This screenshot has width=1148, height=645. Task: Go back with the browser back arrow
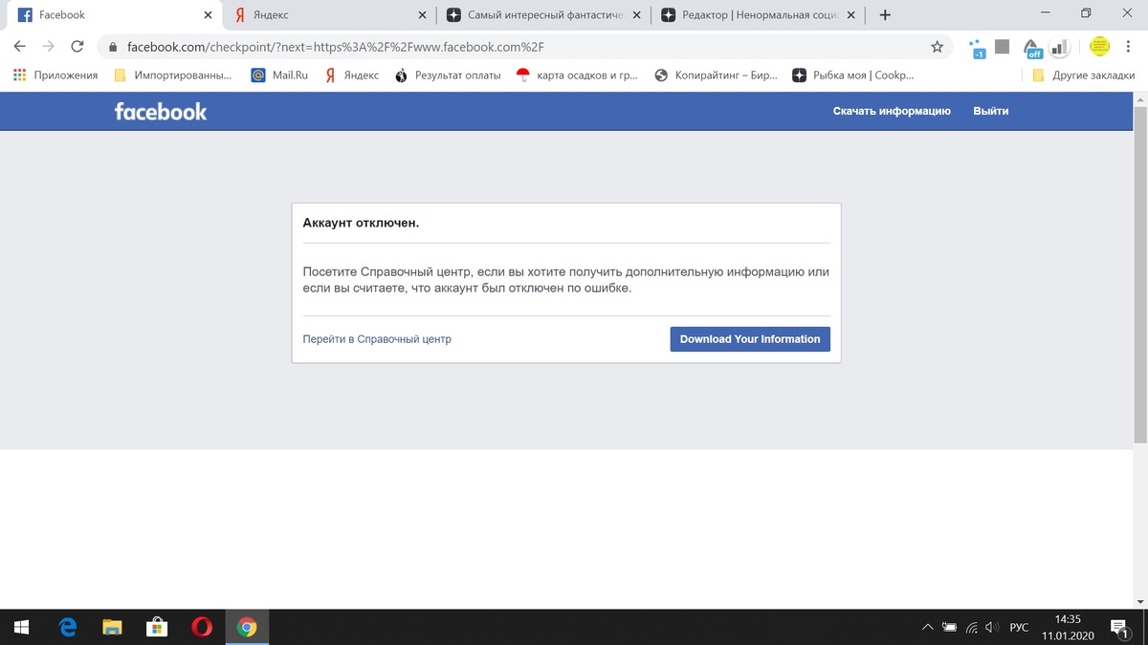20,46
